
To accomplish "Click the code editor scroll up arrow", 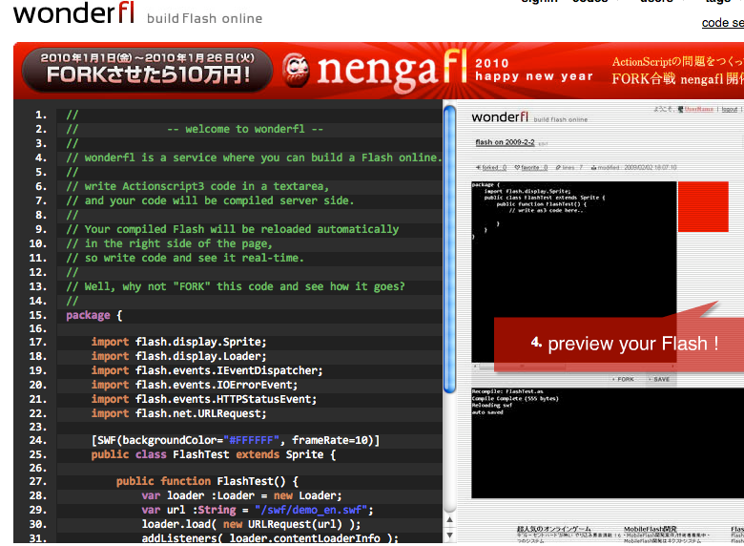I will tap(450, 520).
